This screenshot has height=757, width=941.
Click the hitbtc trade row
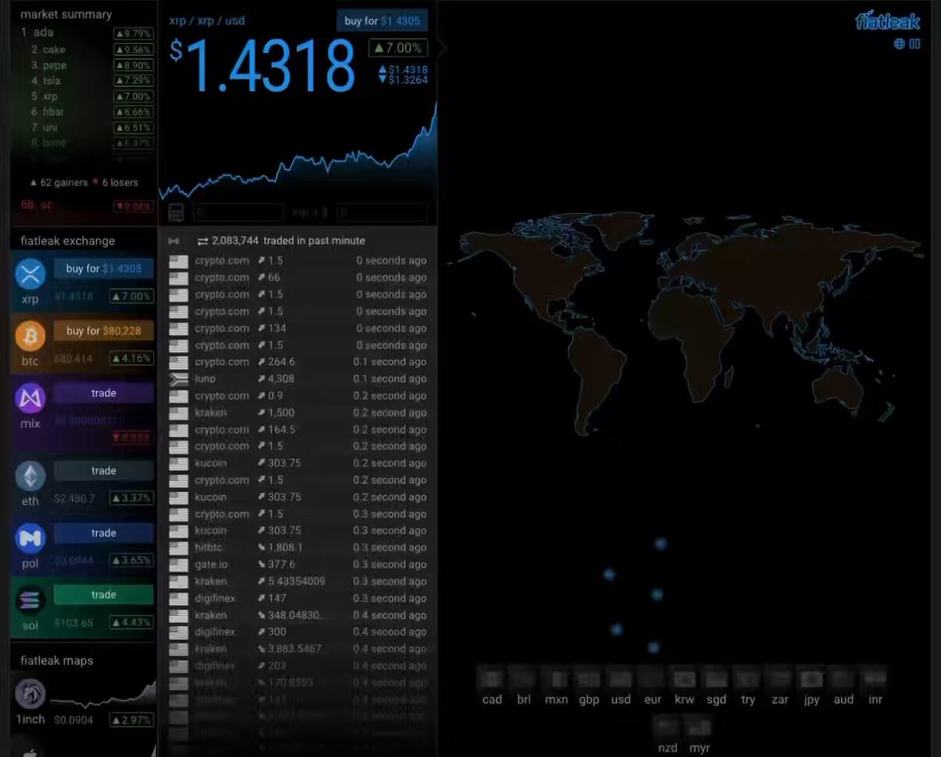tap(298, 548)
